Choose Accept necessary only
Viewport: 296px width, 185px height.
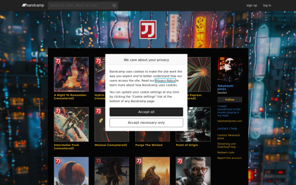pyautogui.click(x=147, y=123)
